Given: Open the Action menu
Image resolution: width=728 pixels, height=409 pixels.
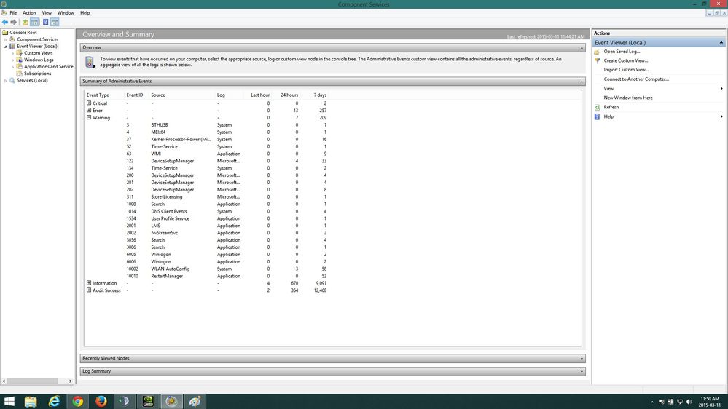Looking at the screenshot, I should pos(29,13).
